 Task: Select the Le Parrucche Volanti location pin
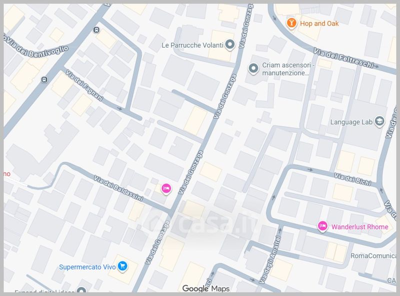pyautogui.click(x=230, y=46)
